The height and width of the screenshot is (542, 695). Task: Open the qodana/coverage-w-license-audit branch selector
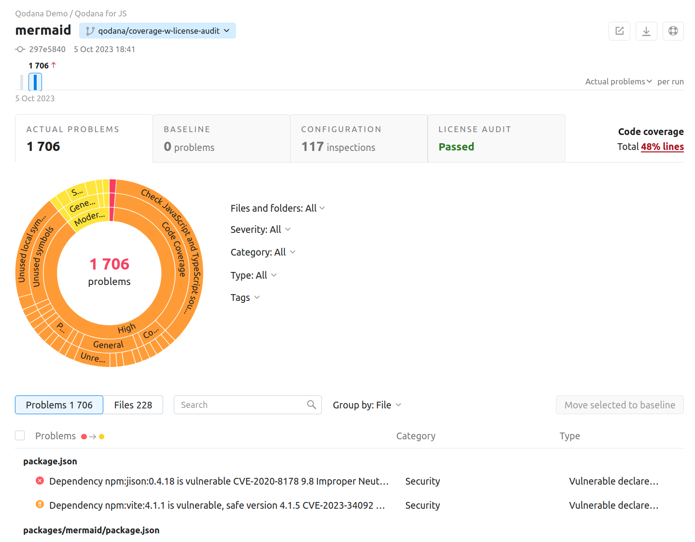(x=158, y=31)
